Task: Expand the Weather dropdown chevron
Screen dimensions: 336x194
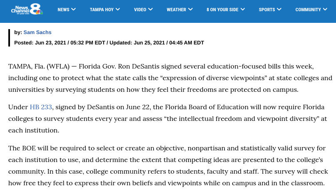Action: click(x=190, y=9)
